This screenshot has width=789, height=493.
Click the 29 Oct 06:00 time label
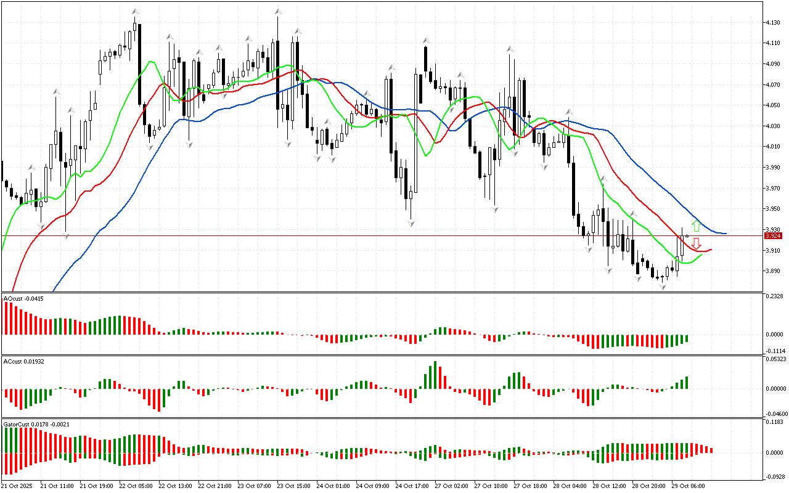(689, 486)
